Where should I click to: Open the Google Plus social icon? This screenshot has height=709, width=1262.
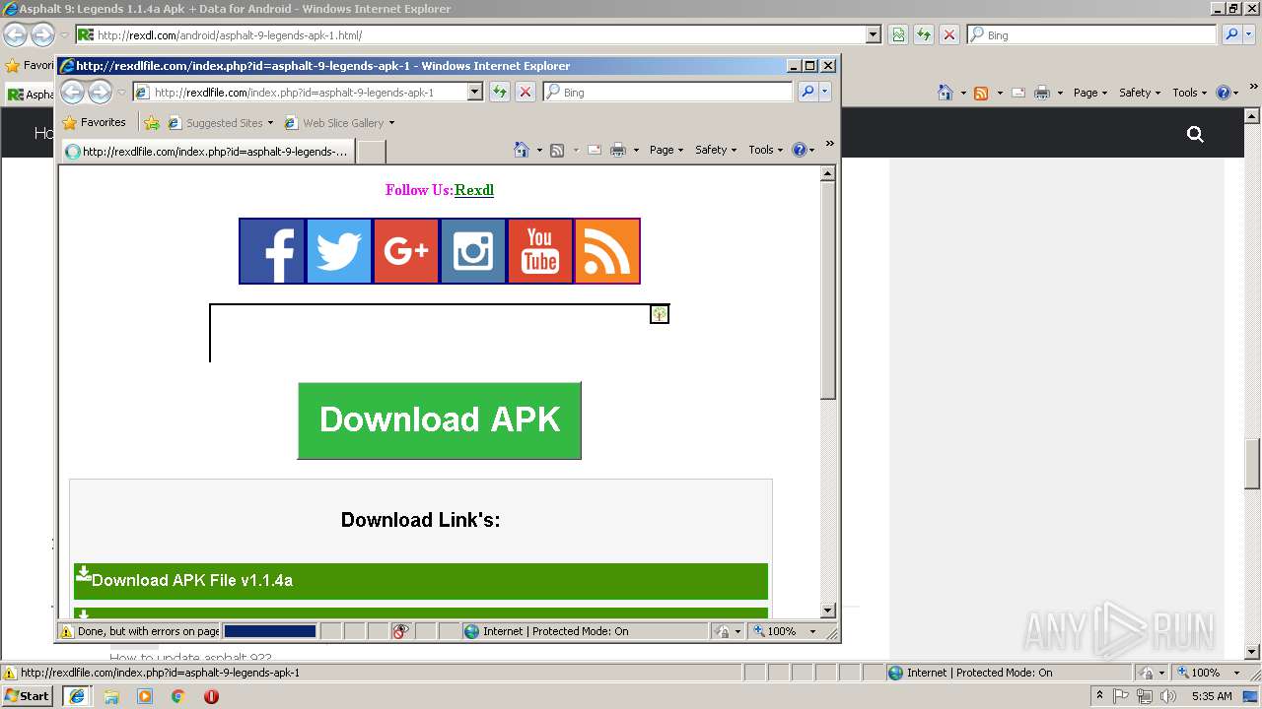[x=406, y=251]
